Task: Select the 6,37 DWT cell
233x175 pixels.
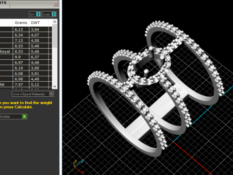Action: 39,57
